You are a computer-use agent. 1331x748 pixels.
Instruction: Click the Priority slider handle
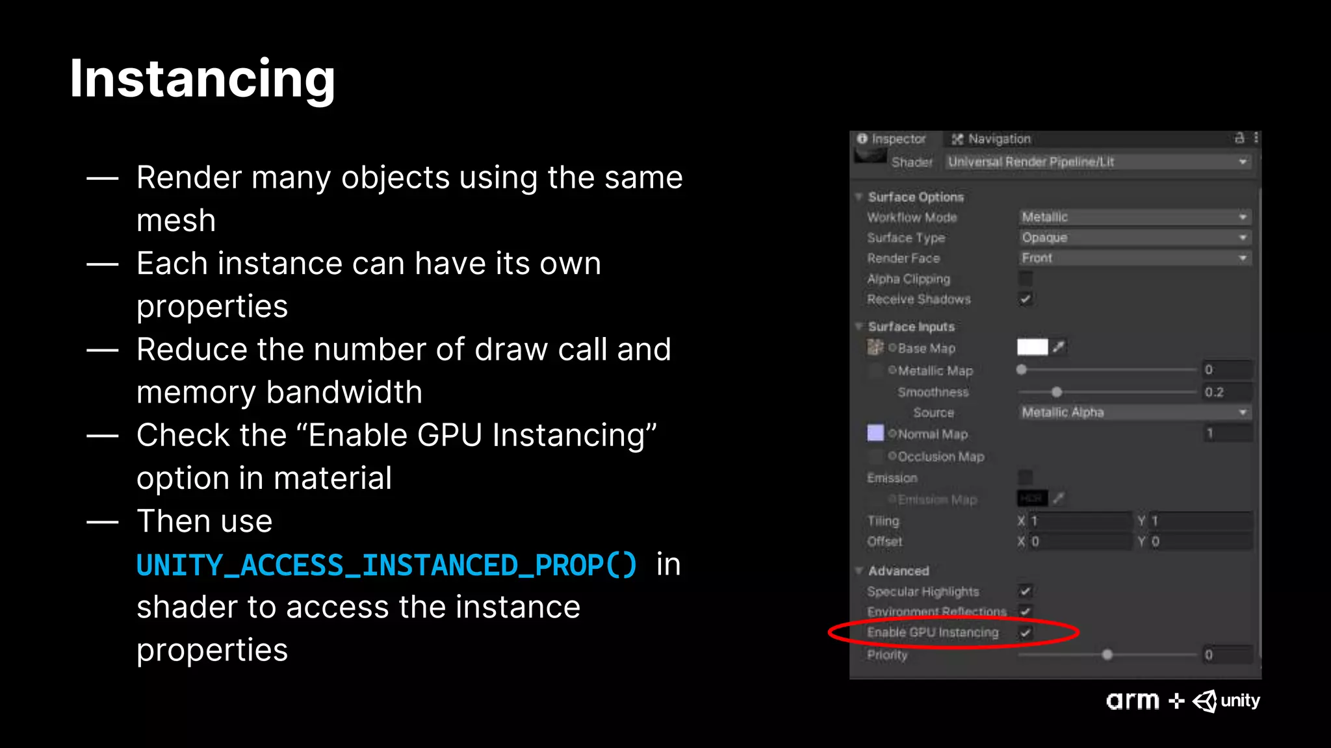(x=1107, y=654)
